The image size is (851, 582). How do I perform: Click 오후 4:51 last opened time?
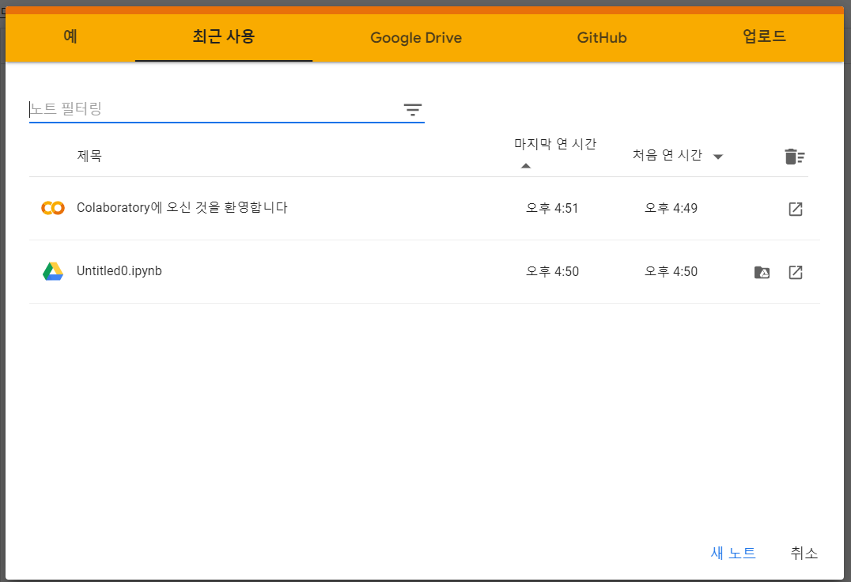[x=552, y=208]
